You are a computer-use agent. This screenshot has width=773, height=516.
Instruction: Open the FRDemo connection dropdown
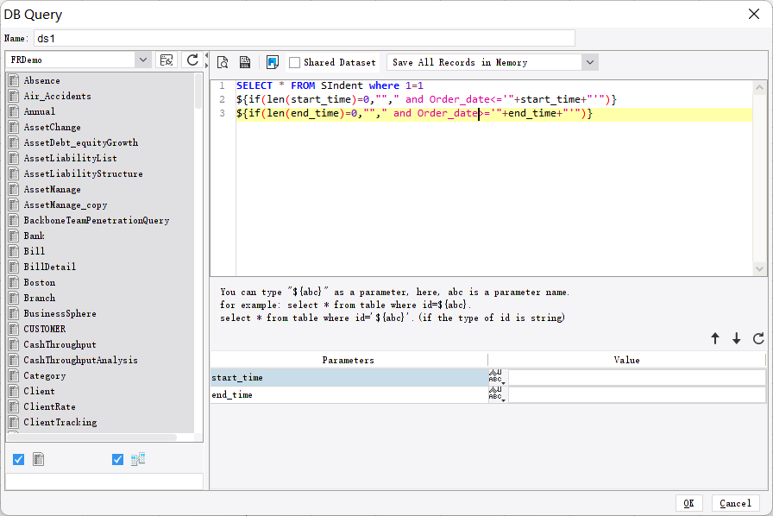pos(143,60)
